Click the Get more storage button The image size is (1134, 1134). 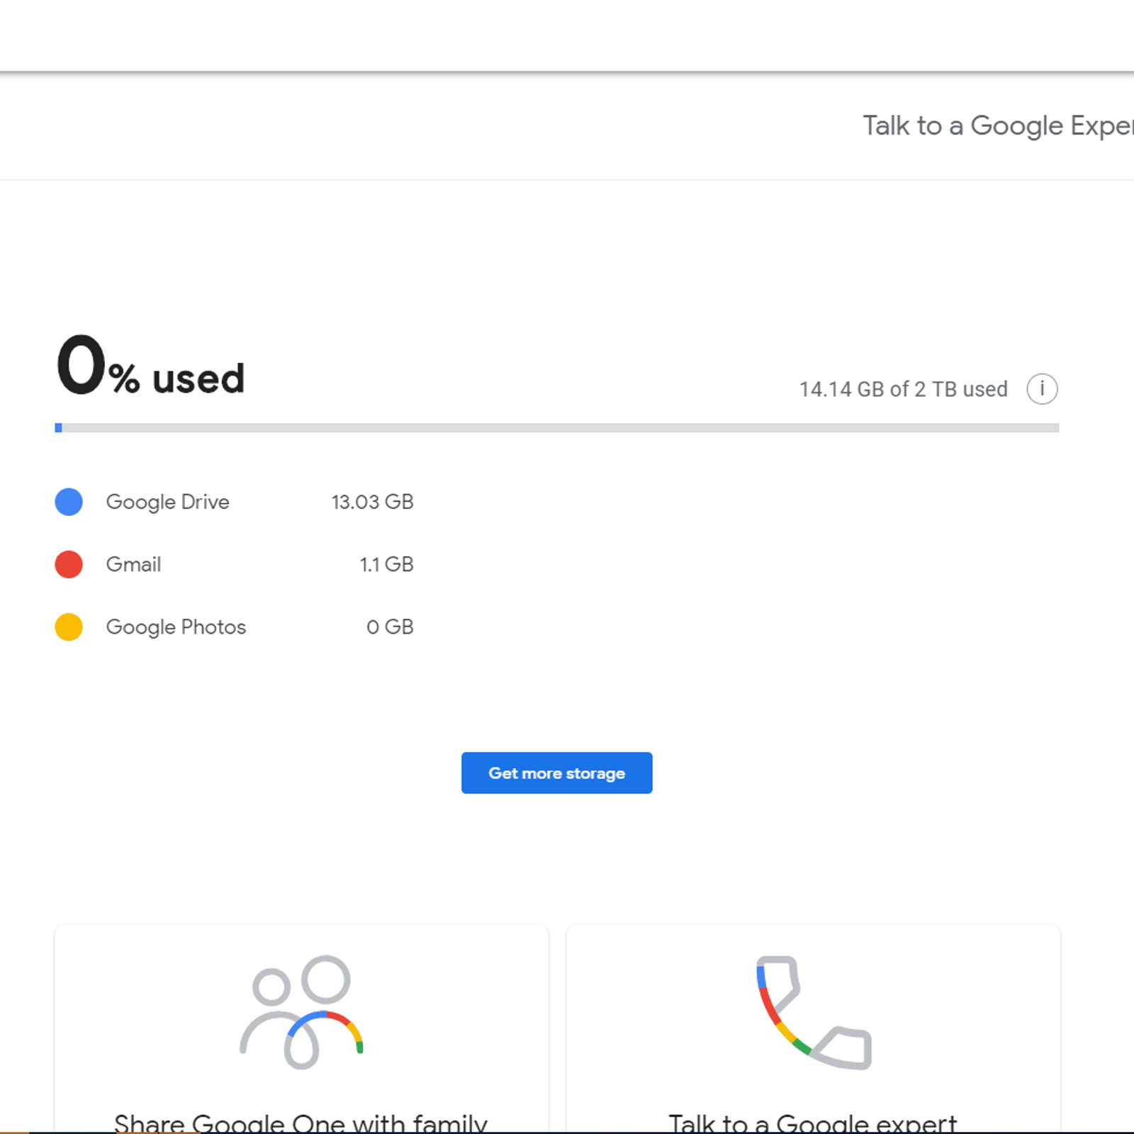pyautogui.click(x=556, y=773)
